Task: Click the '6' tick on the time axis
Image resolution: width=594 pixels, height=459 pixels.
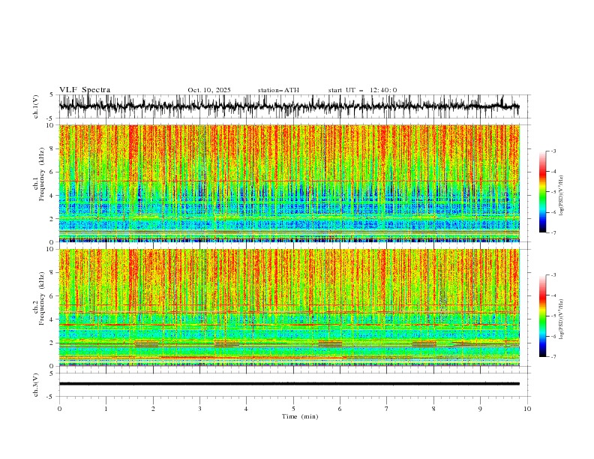Action: tap(340, 409)
